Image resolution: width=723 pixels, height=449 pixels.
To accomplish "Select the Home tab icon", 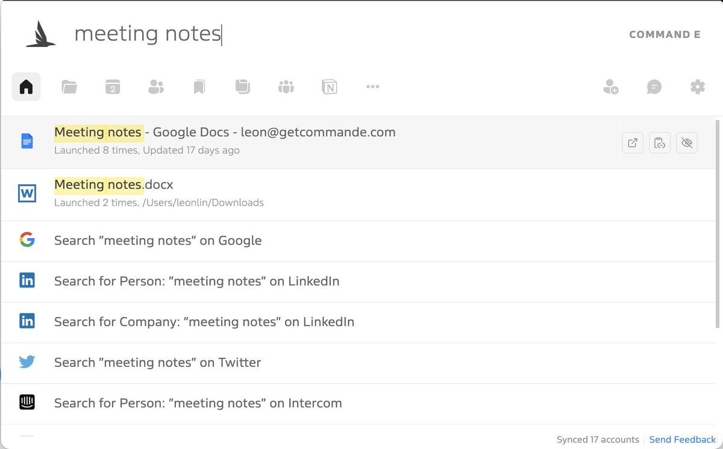I will point(26,87).
